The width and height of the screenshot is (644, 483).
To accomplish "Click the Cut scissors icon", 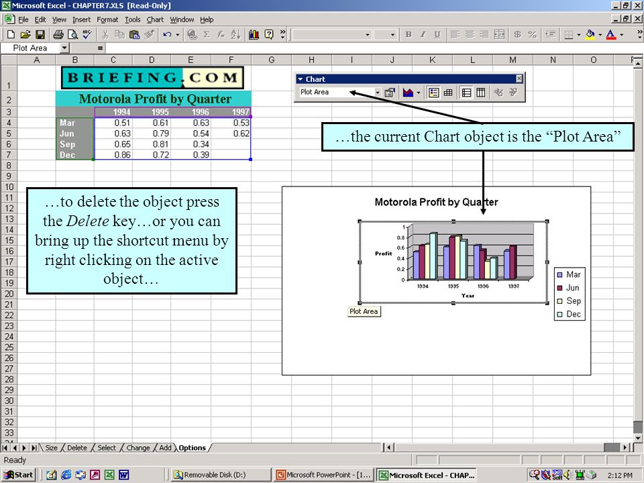I will click(x=105, y=34).
